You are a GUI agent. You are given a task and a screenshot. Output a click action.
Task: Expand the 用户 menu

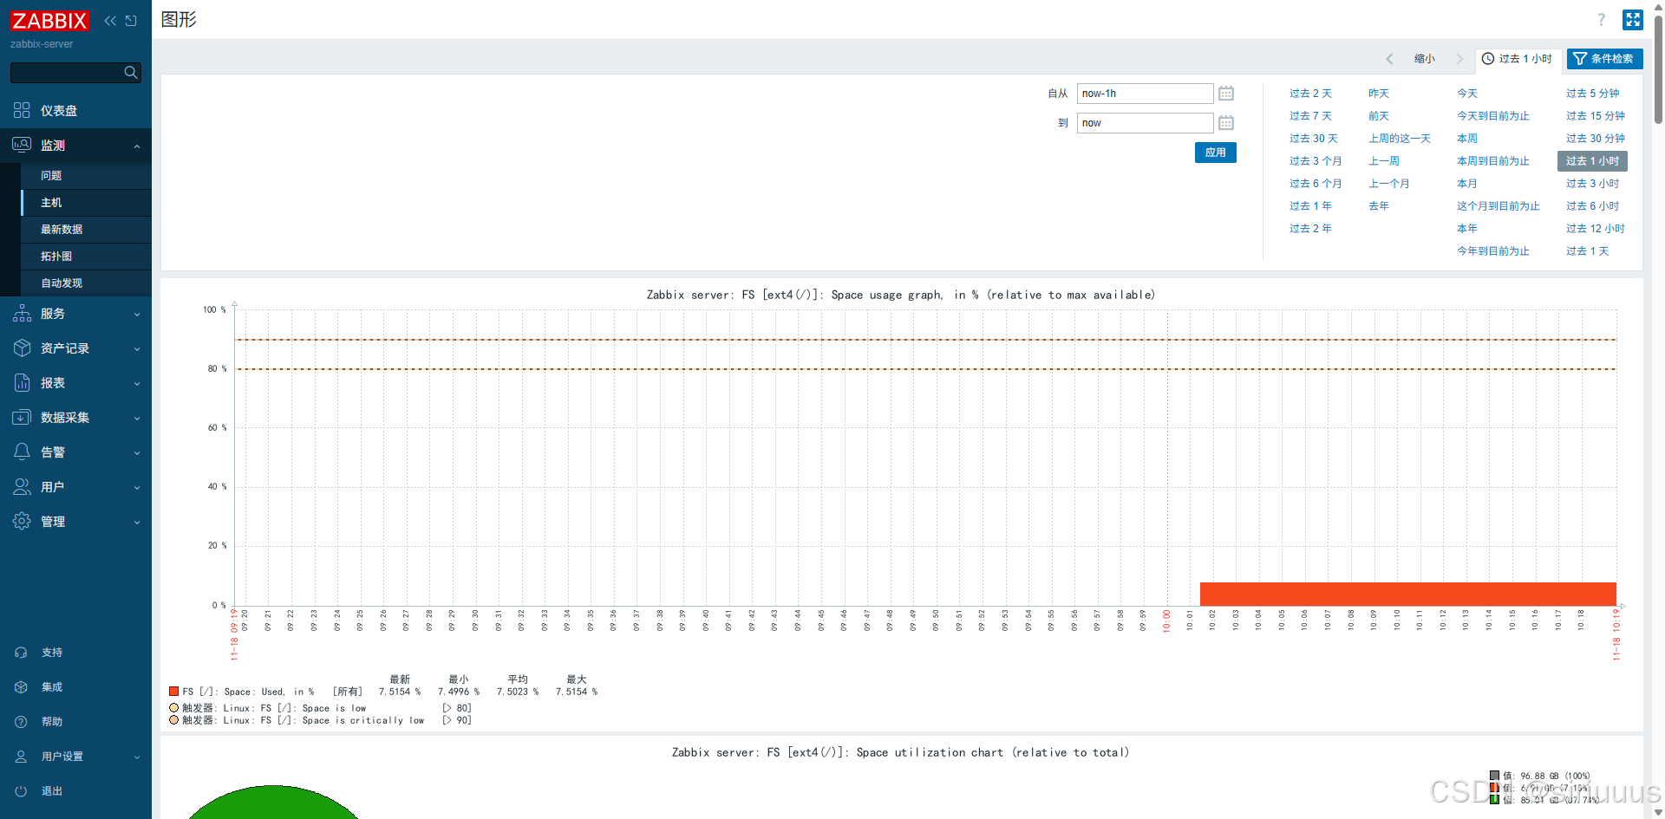pyautogui.click(x=75, y=487)
